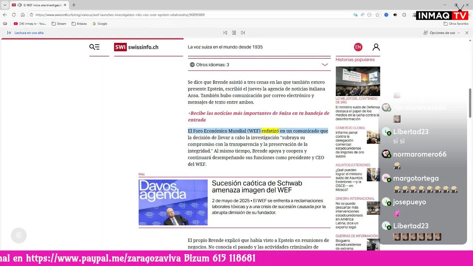Open a new browser tab

pyautogui.click(x=74, y=5)
